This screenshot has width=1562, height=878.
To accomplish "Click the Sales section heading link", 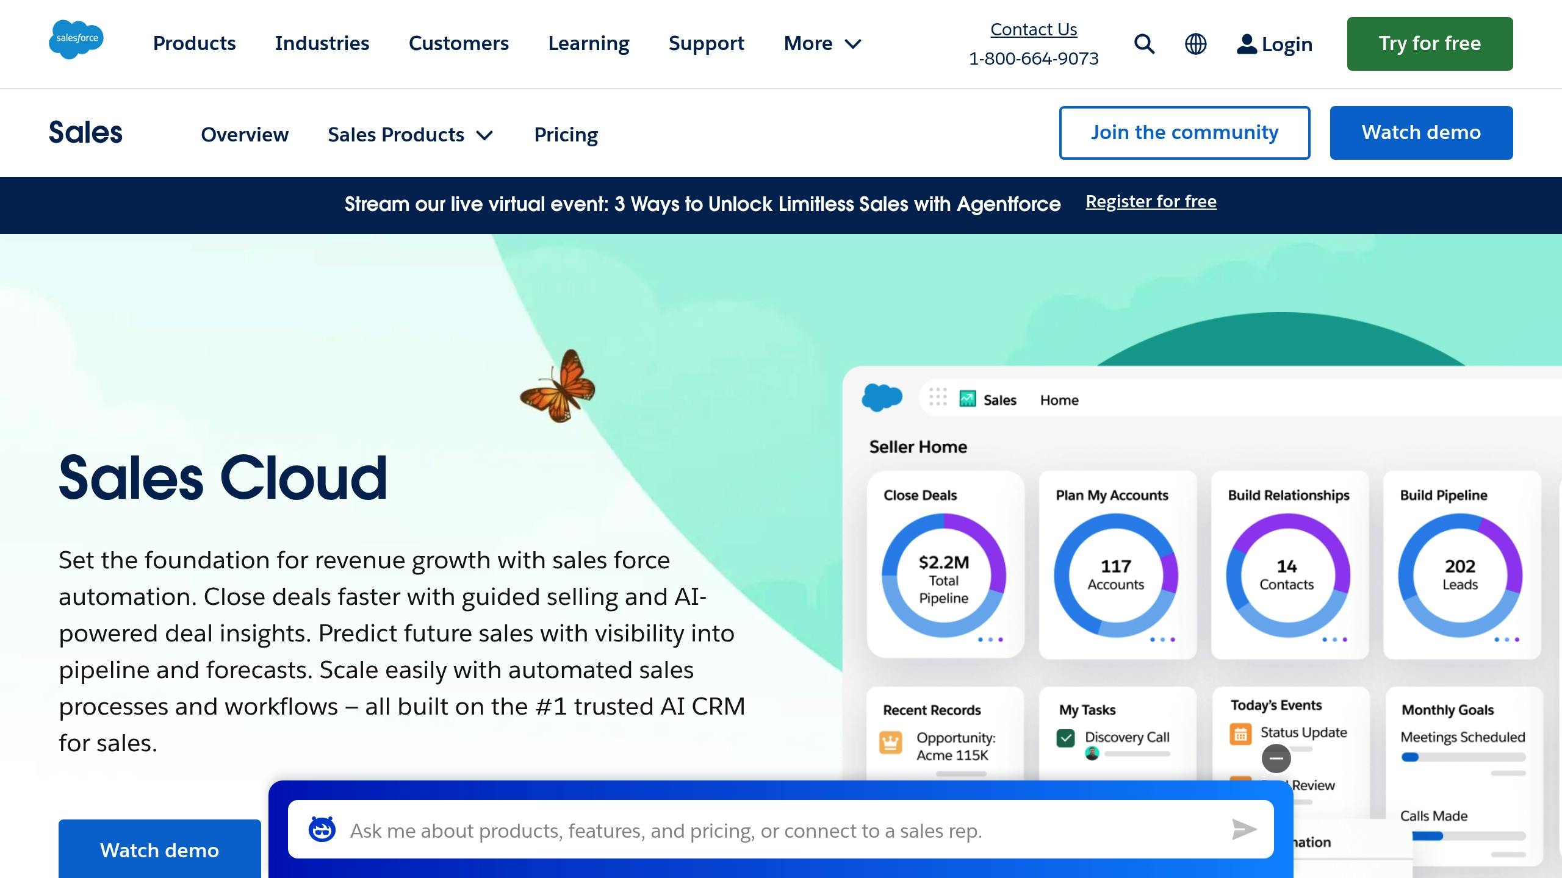I will pos(85,132).
